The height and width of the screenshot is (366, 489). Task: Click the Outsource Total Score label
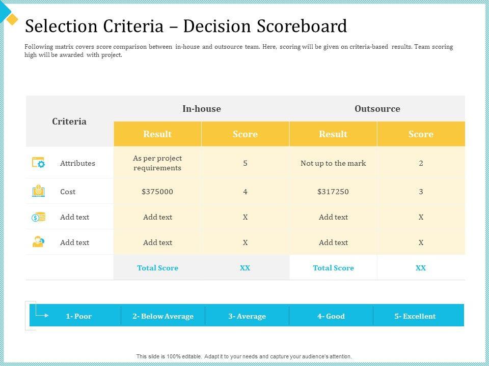[x=333, y=268]
